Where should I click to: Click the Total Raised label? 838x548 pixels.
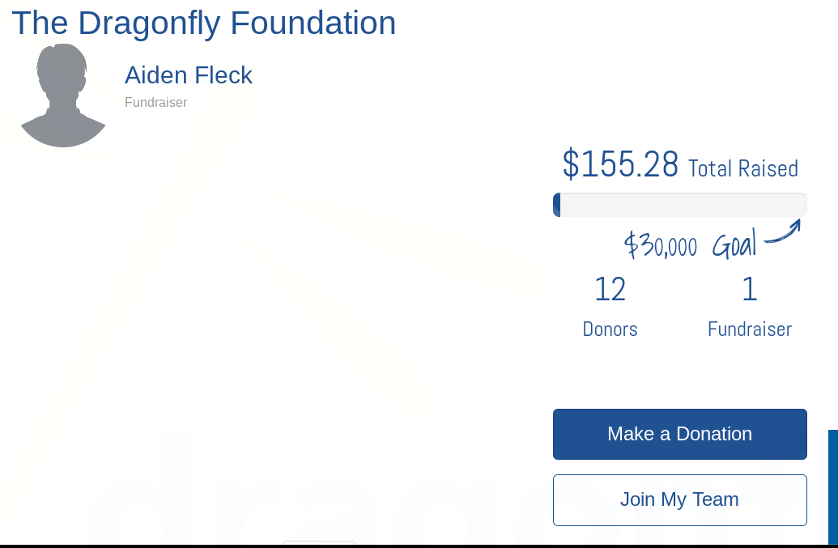(x=742, y=168)
